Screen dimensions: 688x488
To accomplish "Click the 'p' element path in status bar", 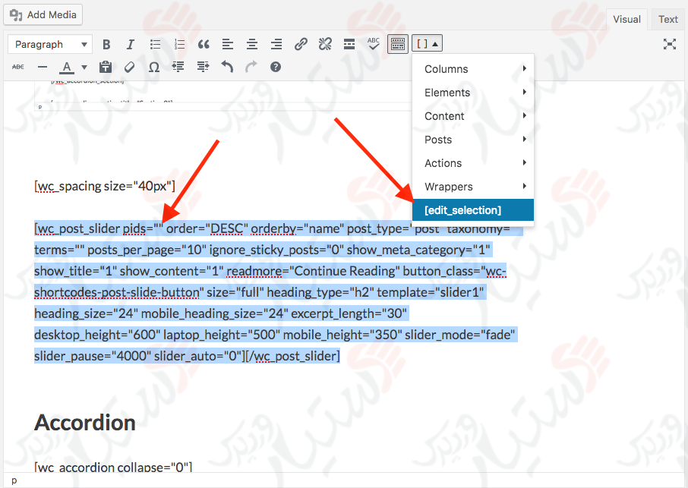I will point(14,480).
